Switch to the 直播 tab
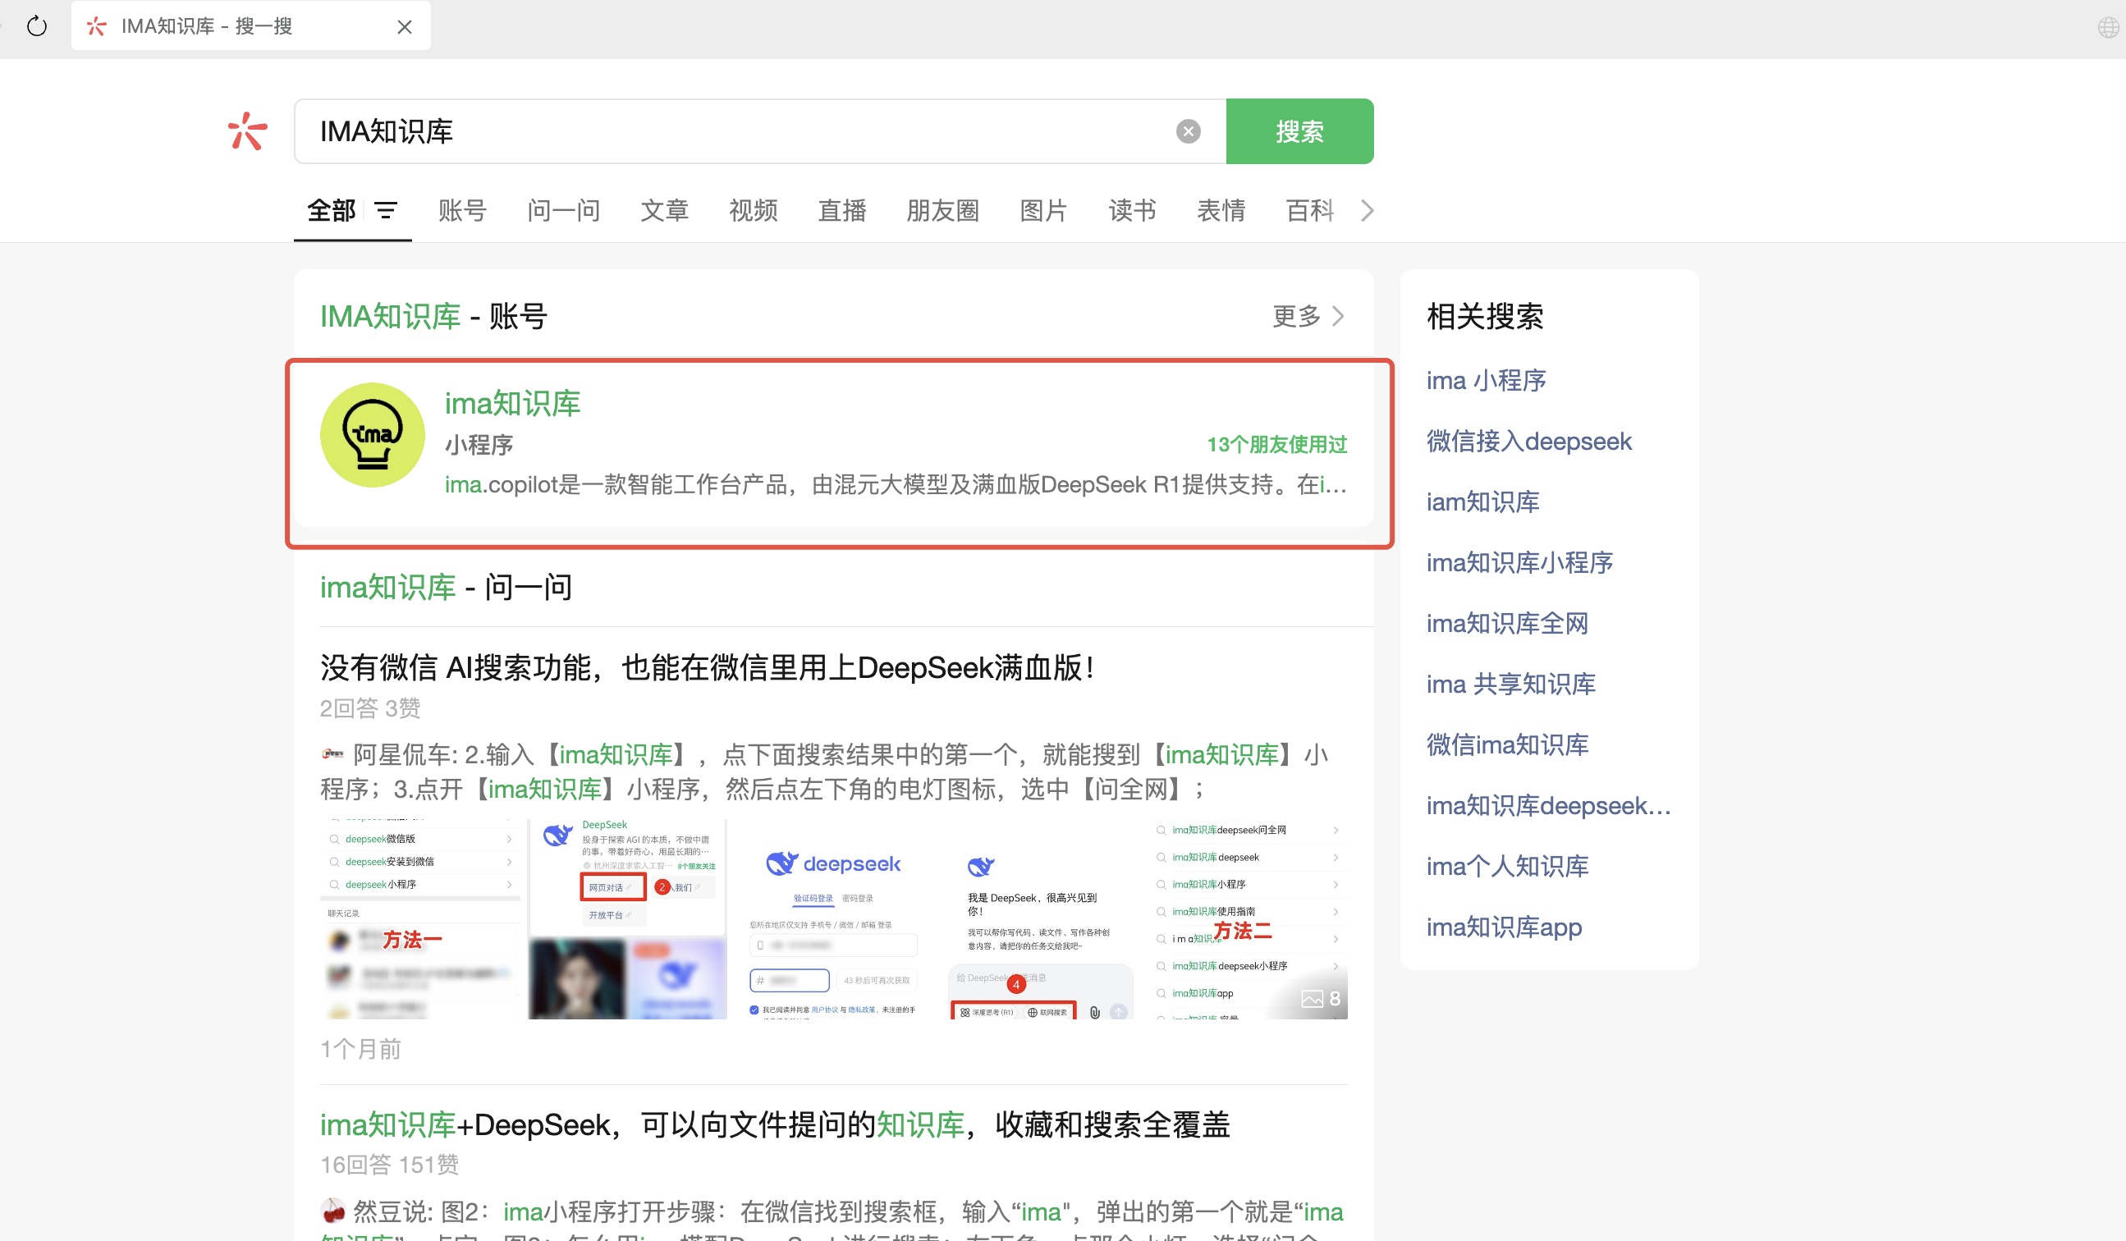 point(842,210)
